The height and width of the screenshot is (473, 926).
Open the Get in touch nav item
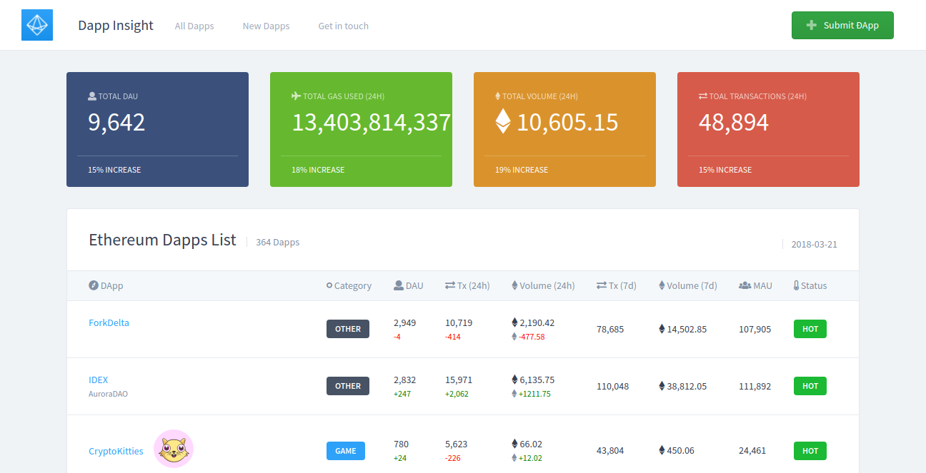point(344,26)
